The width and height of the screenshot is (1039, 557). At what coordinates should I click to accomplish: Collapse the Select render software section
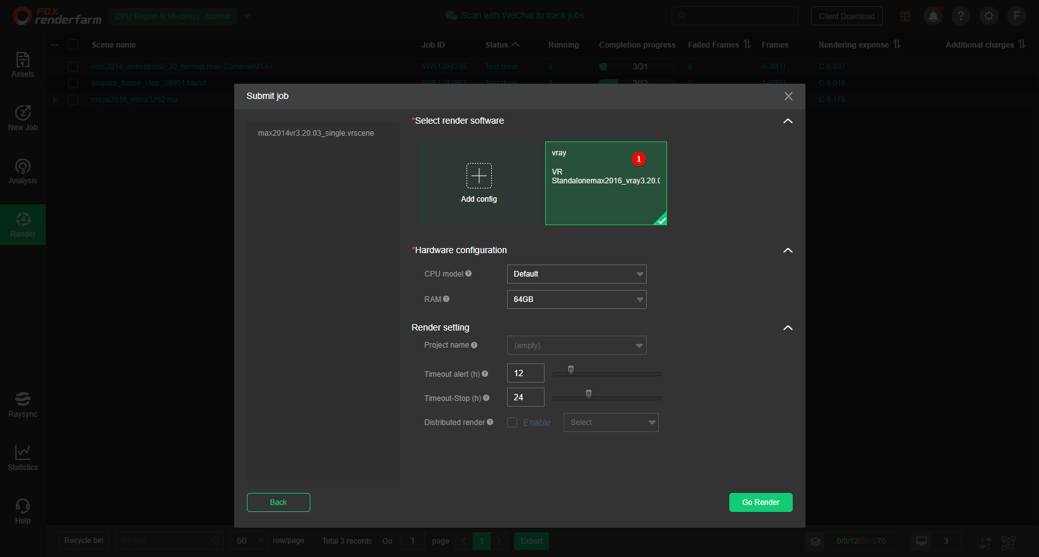[788, 121]
